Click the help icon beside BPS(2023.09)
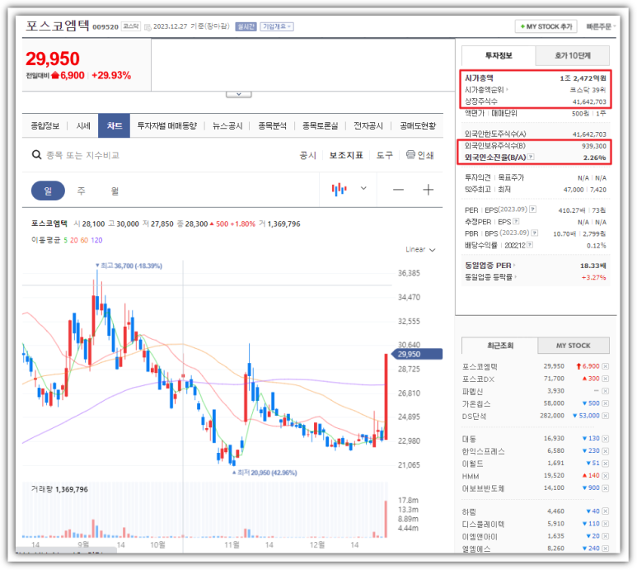Viewport: 637px width, 570px height. [x=535, y=233]
